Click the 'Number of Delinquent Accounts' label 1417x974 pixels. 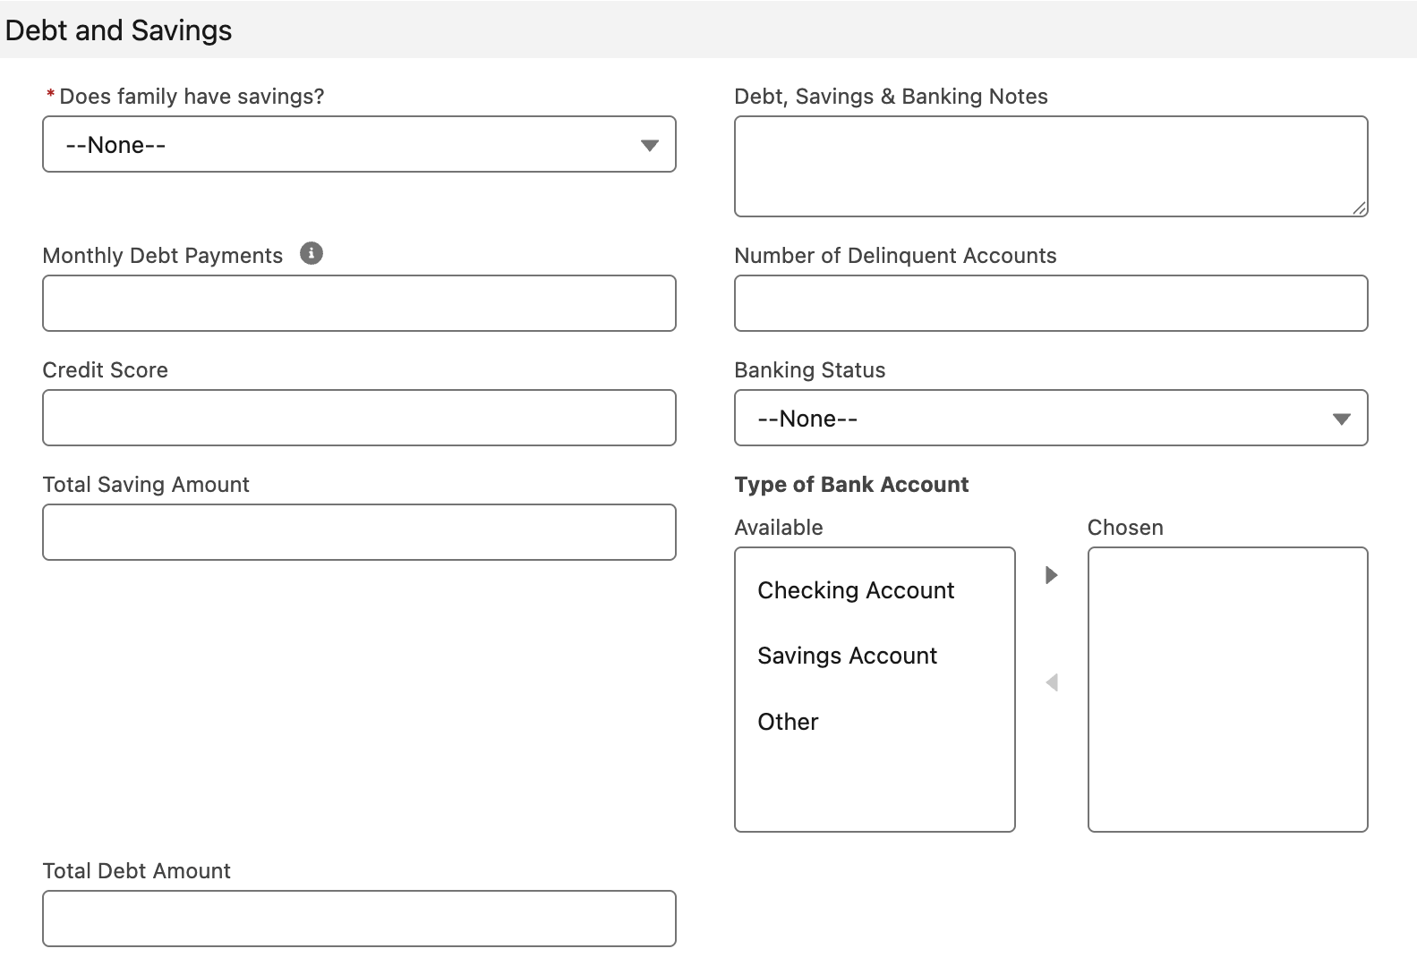(895, 256)
